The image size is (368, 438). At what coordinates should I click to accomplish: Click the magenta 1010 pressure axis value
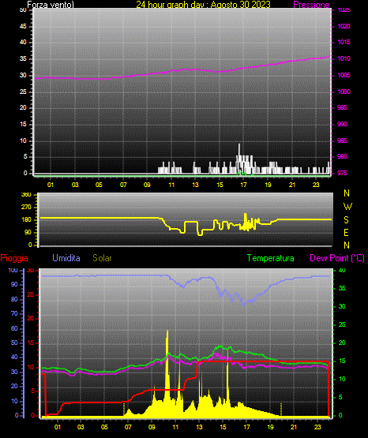point(344,58)
